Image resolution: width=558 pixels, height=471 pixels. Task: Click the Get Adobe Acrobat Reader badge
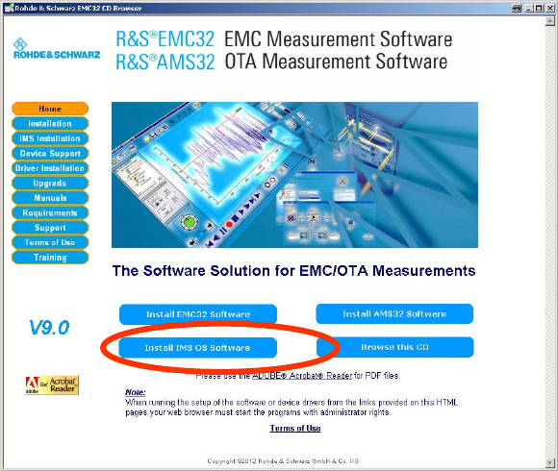tap(52, 385)
